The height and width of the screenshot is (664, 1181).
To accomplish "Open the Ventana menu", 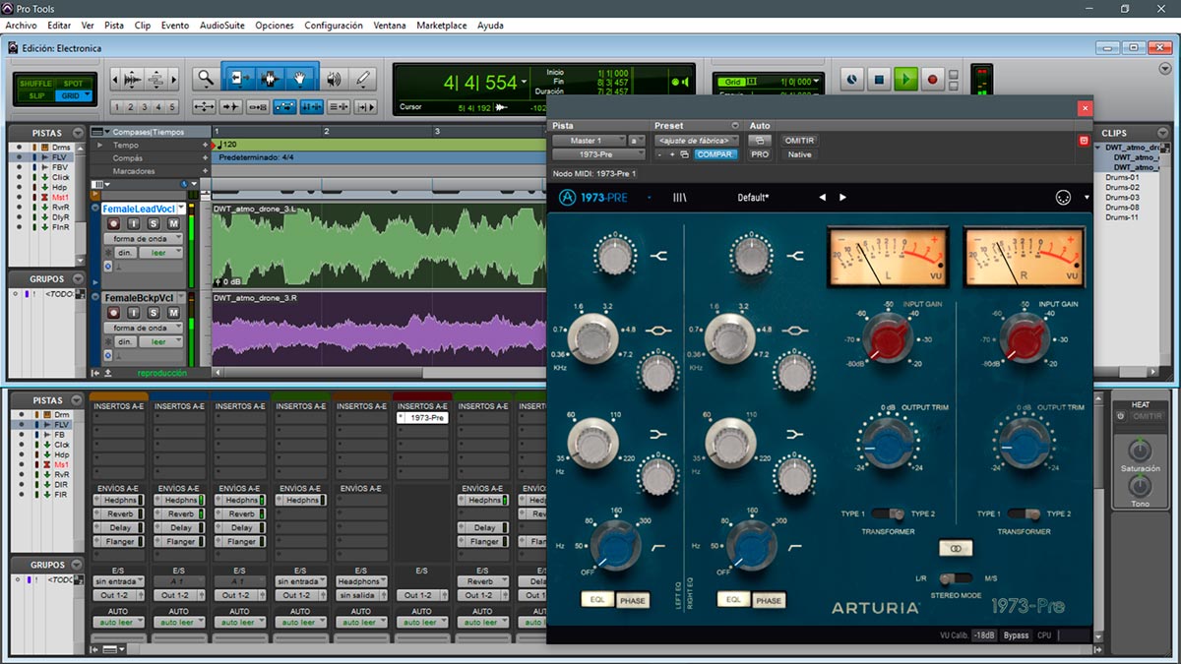I will (390, 26).
